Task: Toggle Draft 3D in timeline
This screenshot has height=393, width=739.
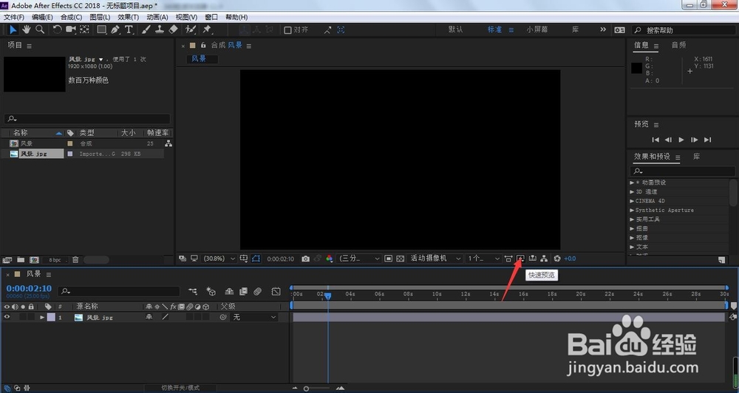Action: (x=211, y=292)
